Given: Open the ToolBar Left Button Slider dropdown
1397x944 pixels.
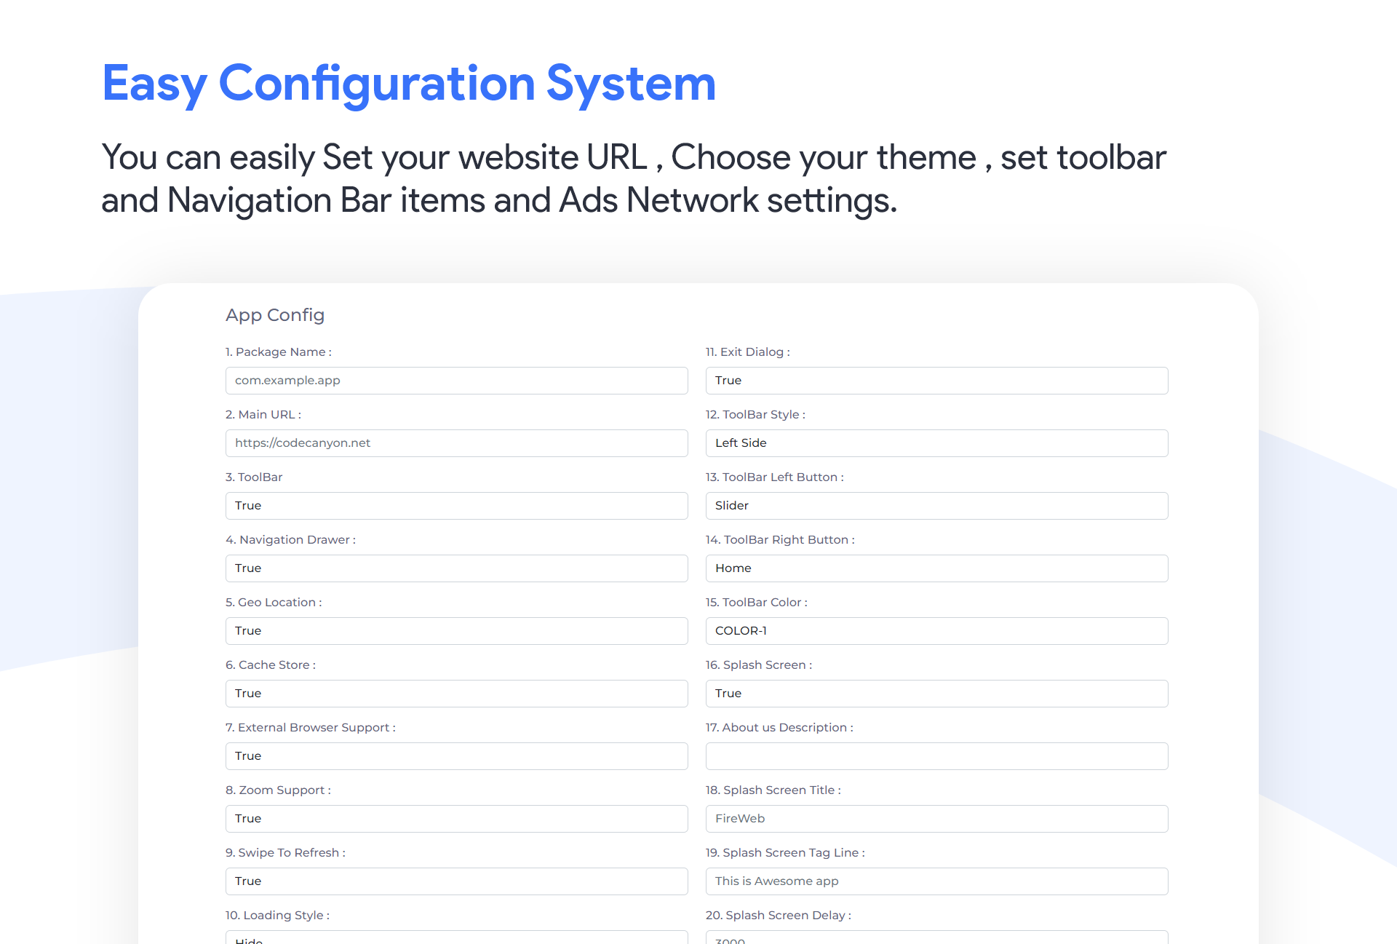Looking at the screenshot, I should click(x=936, y=505).
